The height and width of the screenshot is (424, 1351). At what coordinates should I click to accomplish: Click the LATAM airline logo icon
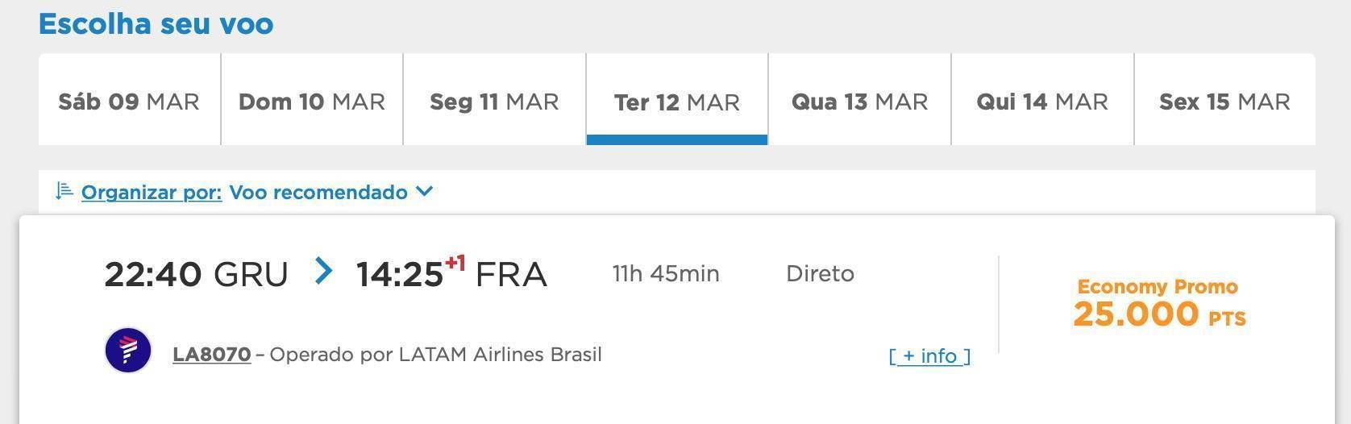(x=128, y=351)
